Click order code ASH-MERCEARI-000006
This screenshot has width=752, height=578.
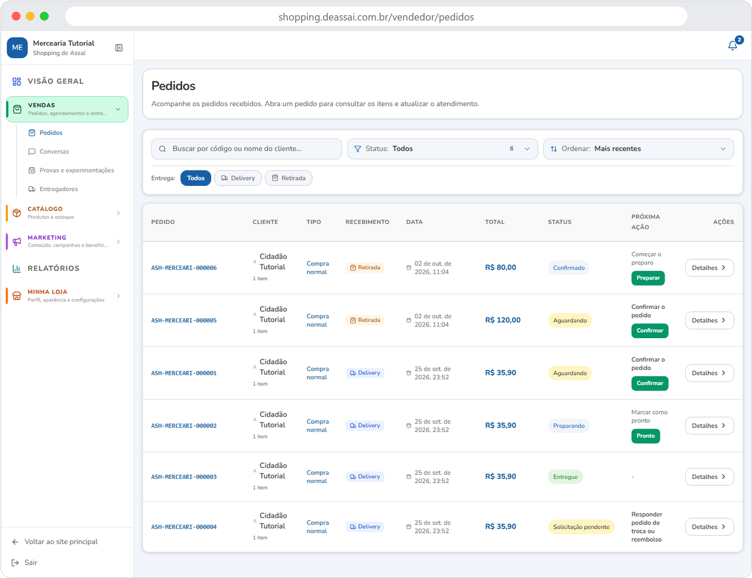pyautogui.click(x=184, y=268)
